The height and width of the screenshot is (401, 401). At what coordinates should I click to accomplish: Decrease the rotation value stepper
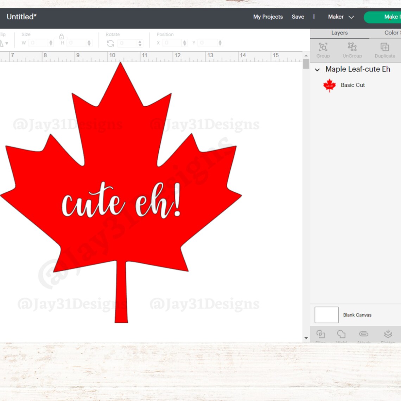(x=141, y=44)
